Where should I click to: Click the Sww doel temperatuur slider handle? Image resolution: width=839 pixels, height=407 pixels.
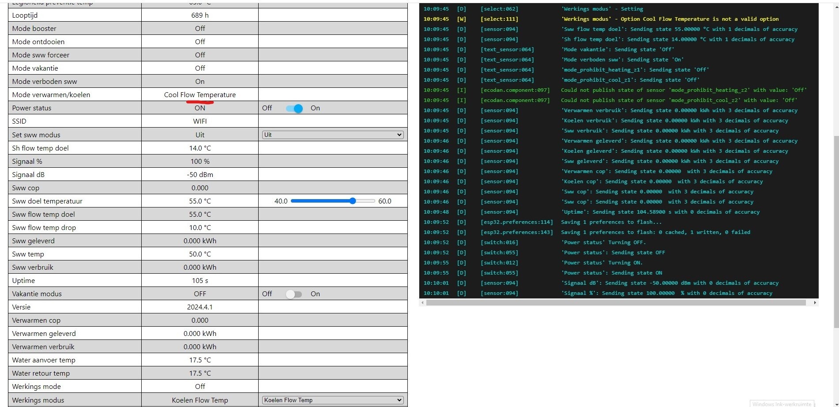(353, 201)
